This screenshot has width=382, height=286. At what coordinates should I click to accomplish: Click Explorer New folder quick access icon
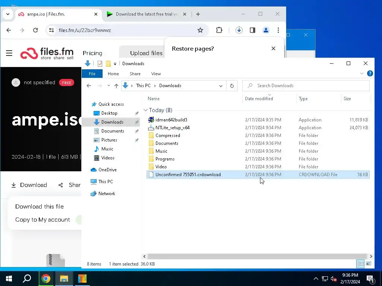(x=108, y=64)
